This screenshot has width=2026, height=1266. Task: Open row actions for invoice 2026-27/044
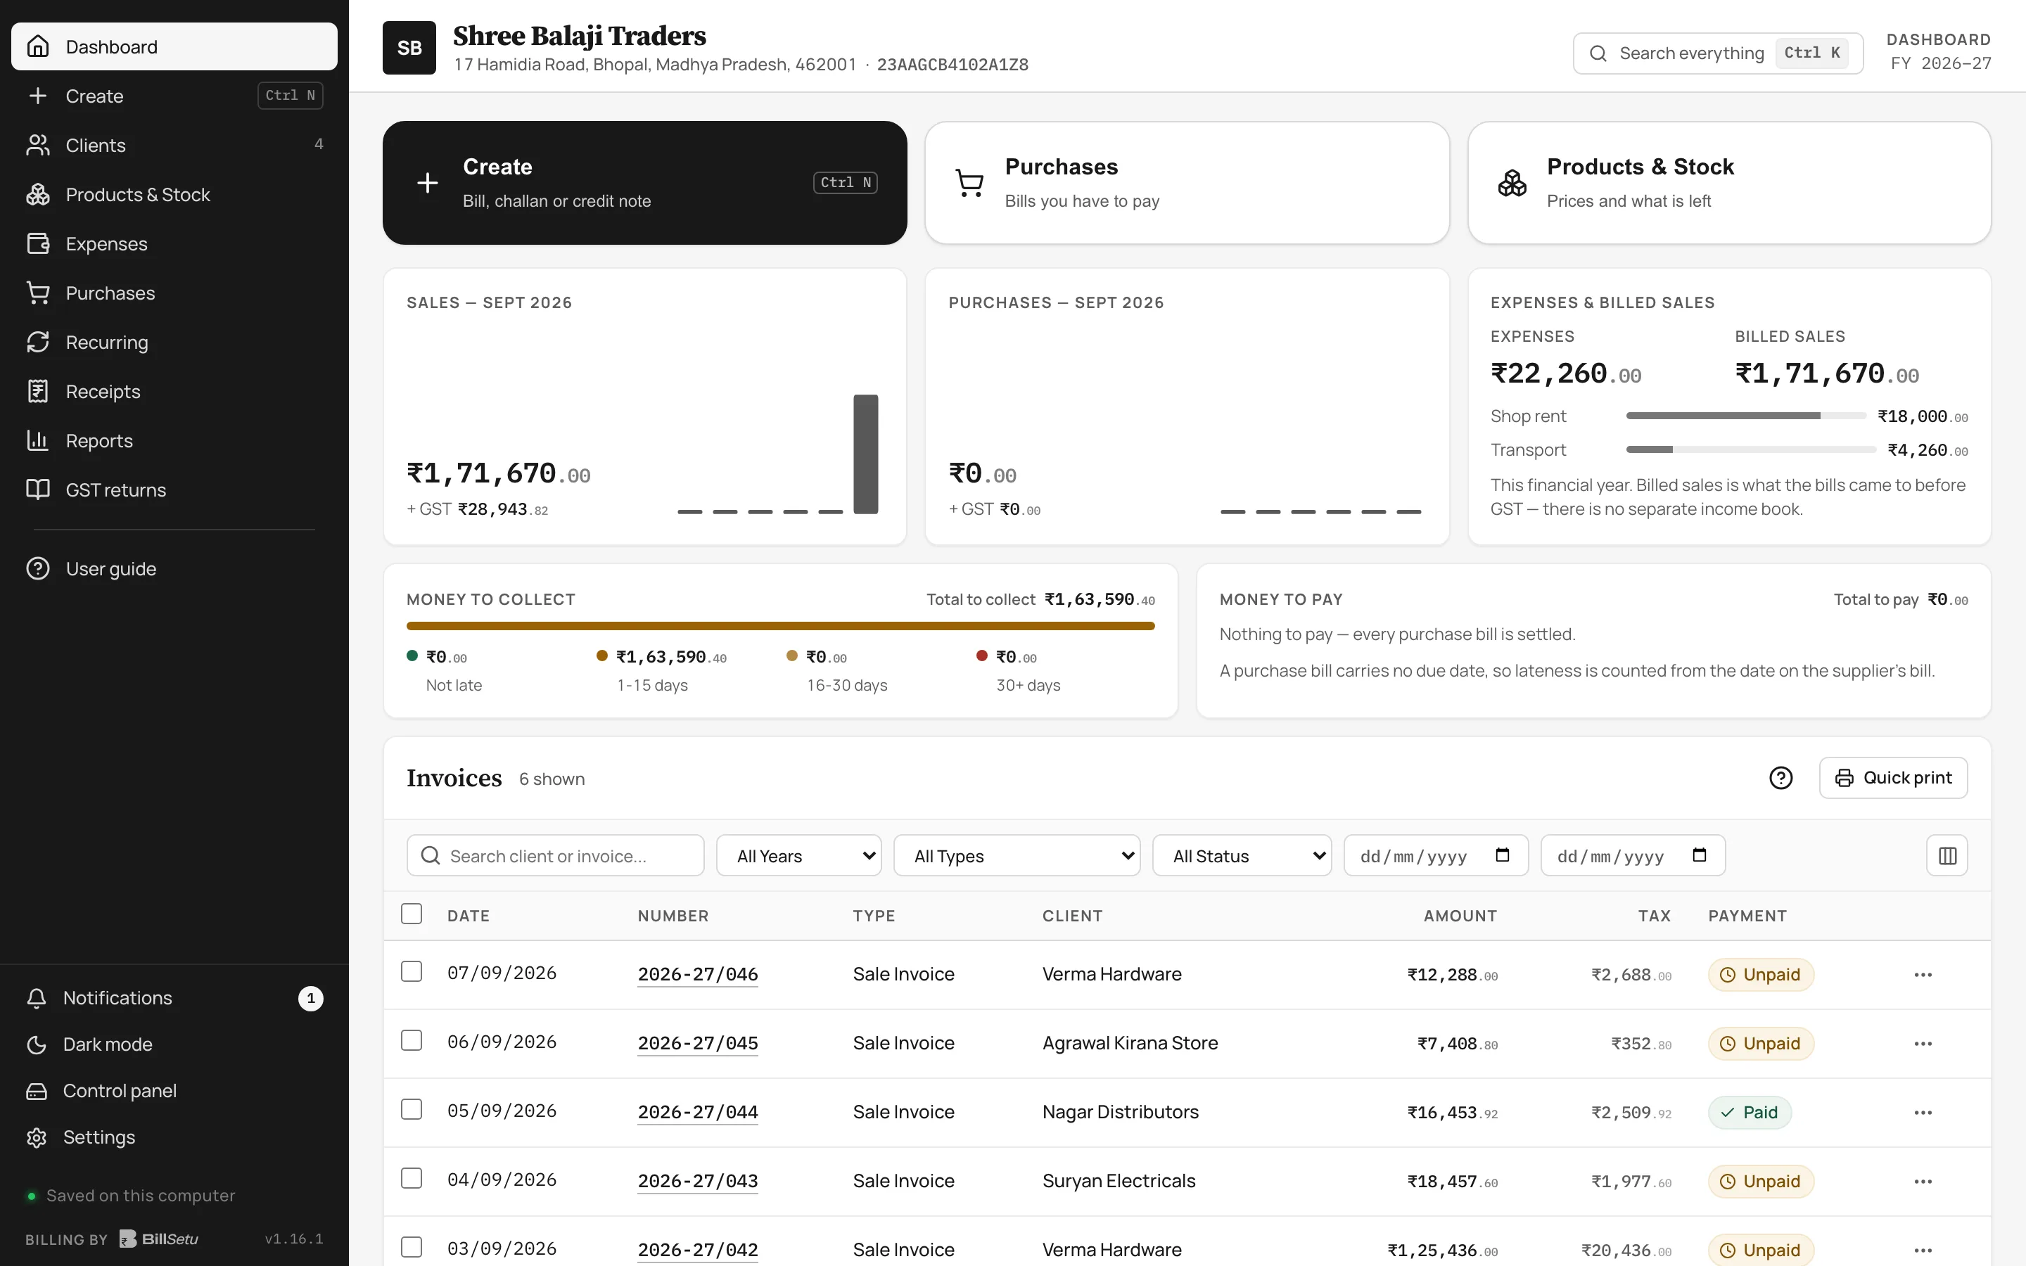click(1923, 1113)
